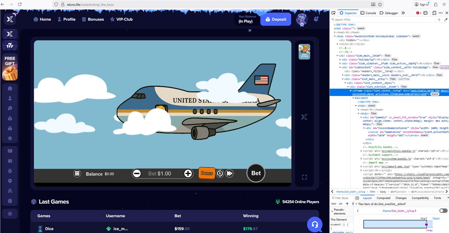Switch to the Console tab
Viewport: 449px width, 233px height.
[x=368, y=13]
